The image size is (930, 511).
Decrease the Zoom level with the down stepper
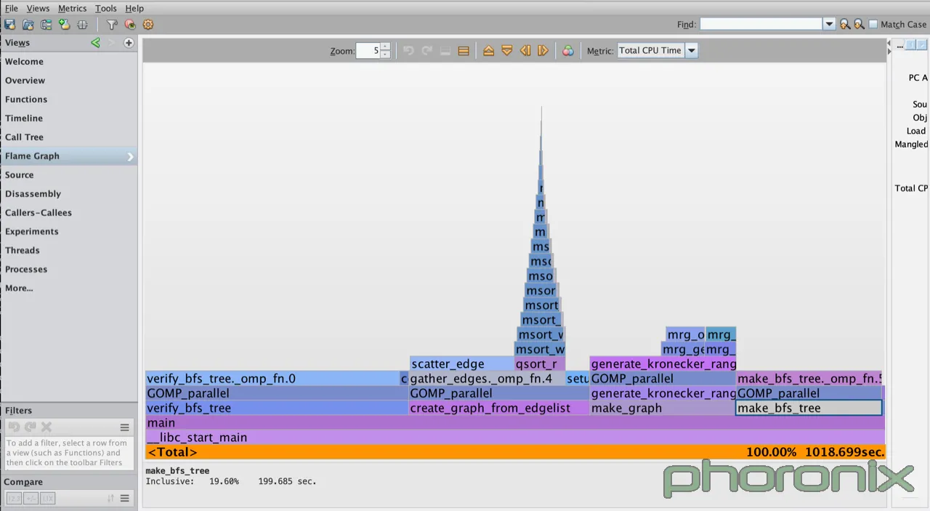(x=385, y=55)
